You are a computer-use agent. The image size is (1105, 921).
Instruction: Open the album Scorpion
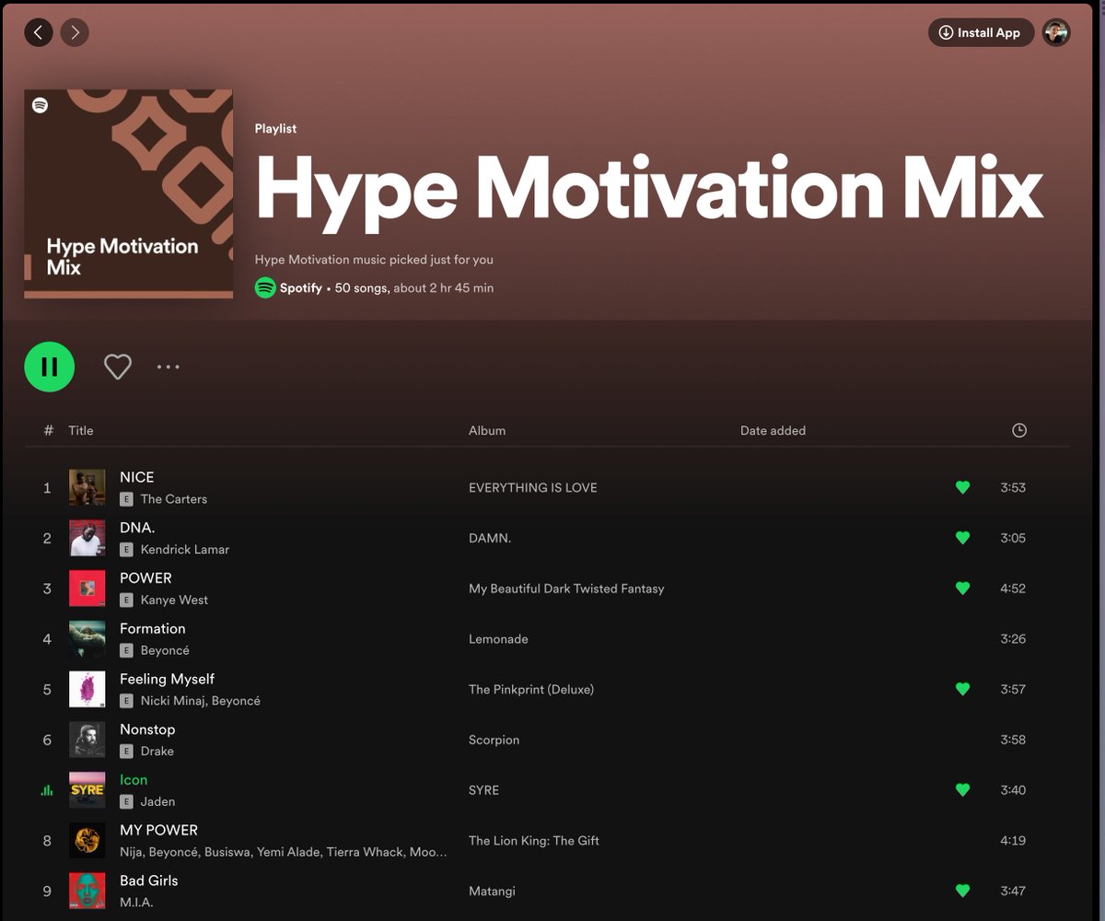pos(494,740)
